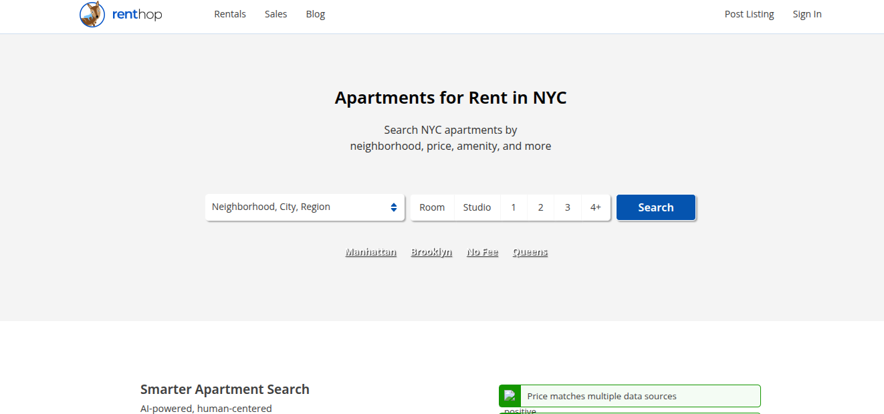
Task: Click Sign In in the header
Action: point(807,14)
